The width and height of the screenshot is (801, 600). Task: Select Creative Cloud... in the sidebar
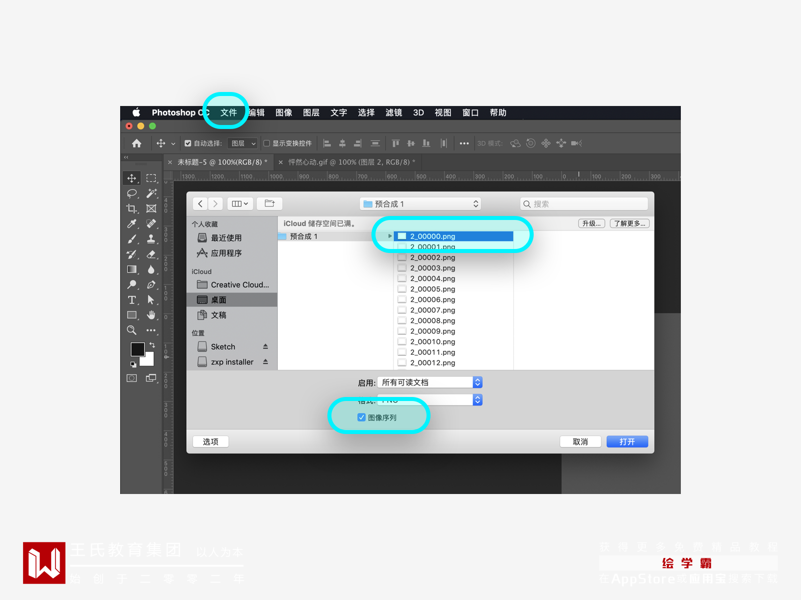232,284
